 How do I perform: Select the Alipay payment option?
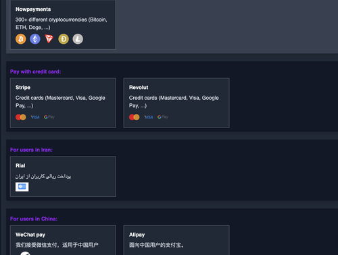[176, 240]
